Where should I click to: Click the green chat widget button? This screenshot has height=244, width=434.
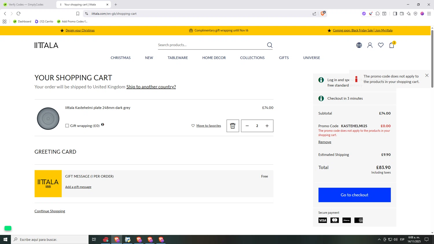pyautogui.click(x=8, y=228)
